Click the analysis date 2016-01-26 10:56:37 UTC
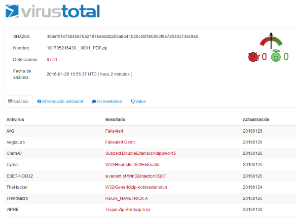296x217 pixels. [x=72, y=74]
